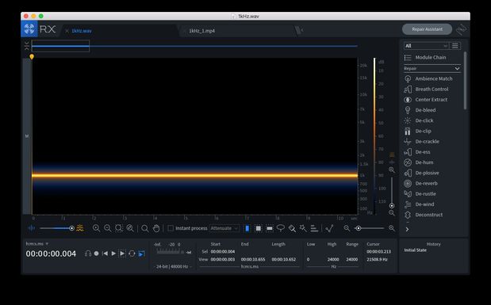Click the yellow playhead marker

(32, 56)
